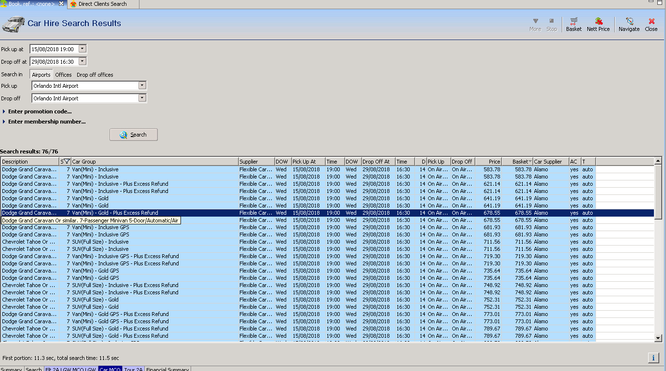Select Drop off offices search option
666x371 pixels.
click(95, 75)
